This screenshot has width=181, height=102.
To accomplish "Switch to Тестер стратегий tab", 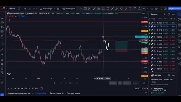I will coord(57,93).
